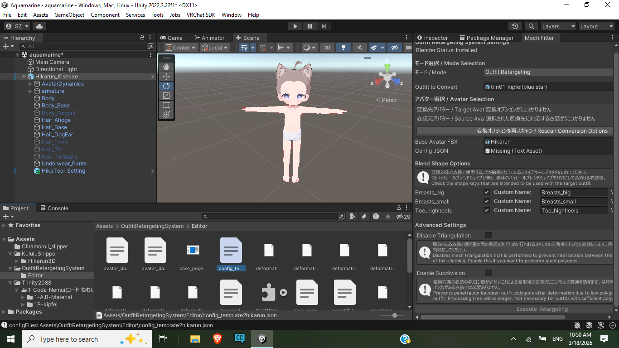Open the GameObject menu

[69, 14]
